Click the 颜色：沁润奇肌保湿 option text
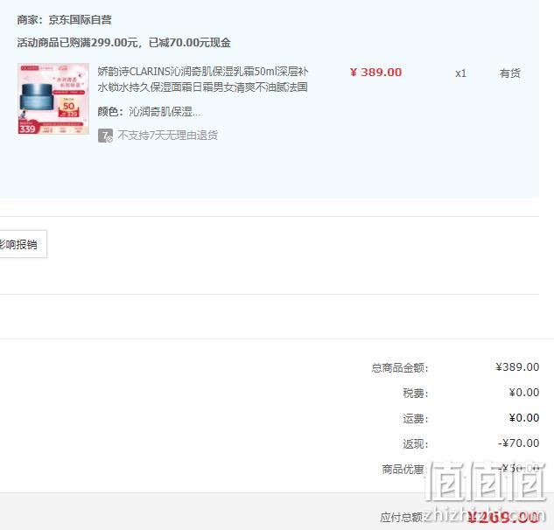 pos(149,112)
